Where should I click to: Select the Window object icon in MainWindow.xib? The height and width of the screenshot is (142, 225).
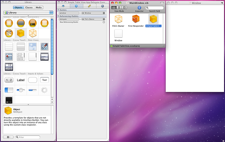point(118,34)
